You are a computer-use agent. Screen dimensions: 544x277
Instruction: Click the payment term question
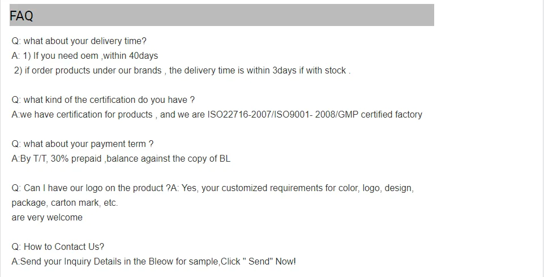(x=82, y=144)
